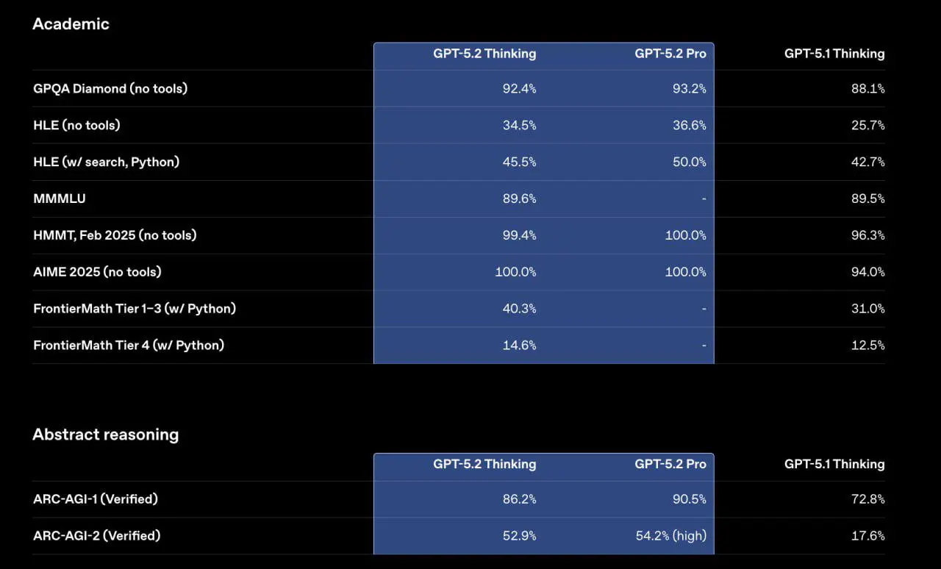Select the GPT-5.2 Pro header in Academic table
The width and height of the screenshot is (941, 569).
point(670,54)
